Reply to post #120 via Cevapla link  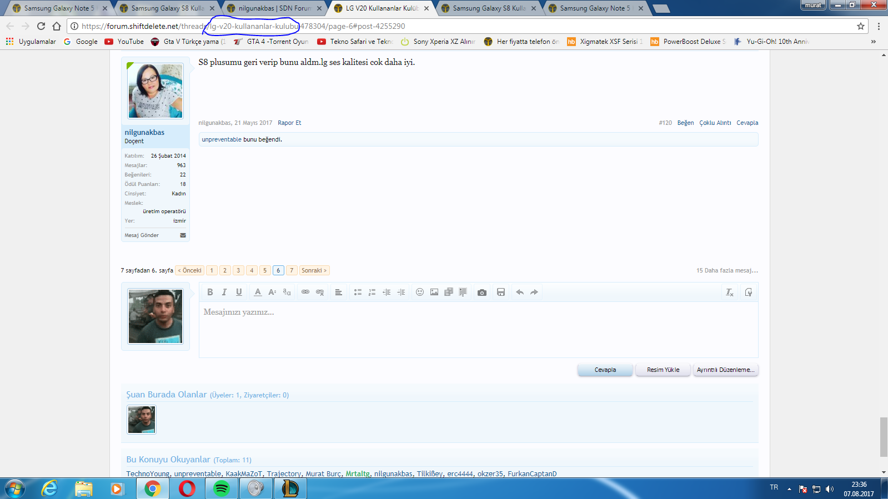pyautogui.click(x=747, y=123)
